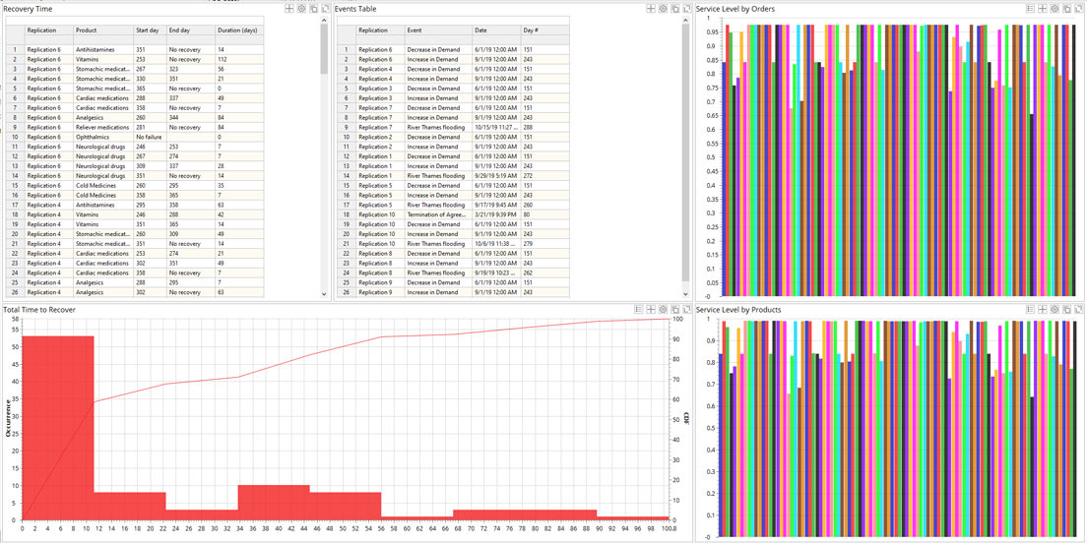Sort Events Table by Event column header
Viewport: 1087px width, 543px height.
(415, 30)
